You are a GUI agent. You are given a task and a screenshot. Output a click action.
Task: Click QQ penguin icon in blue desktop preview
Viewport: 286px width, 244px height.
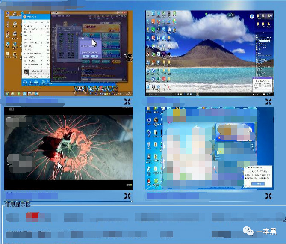click(x=149, y=182)
